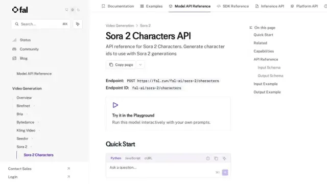Click the Inference API file icon
The width and height of the screenshot is (327, 184).
click(x=257, y=6)
